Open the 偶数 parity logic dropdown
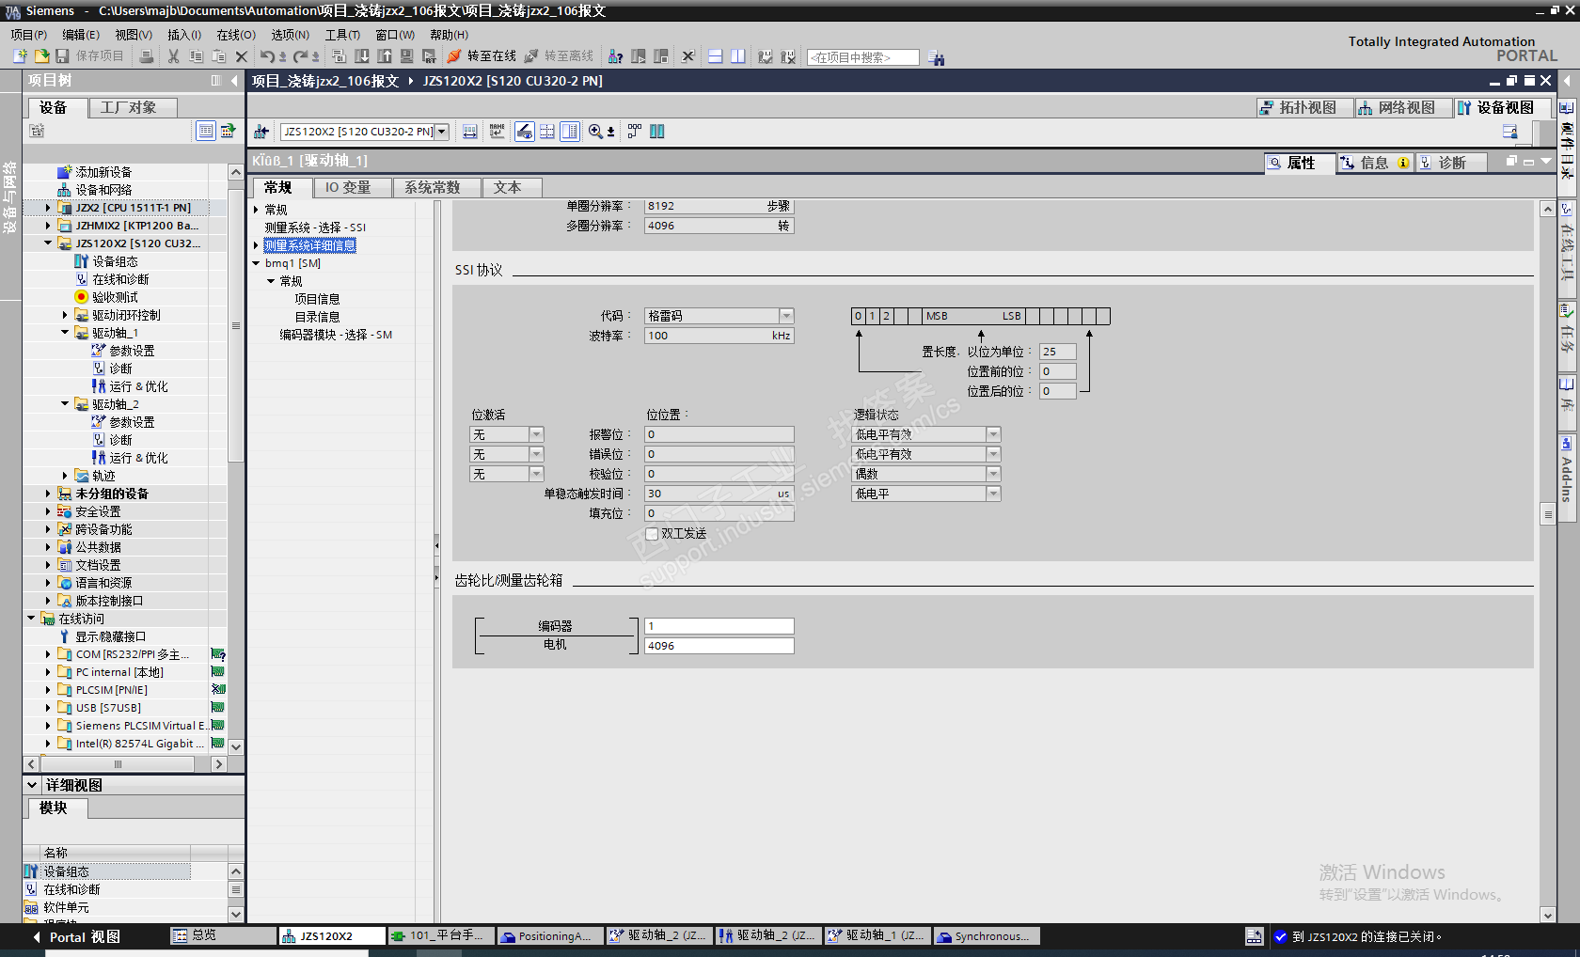The image size is (1580, 957). 993,474
